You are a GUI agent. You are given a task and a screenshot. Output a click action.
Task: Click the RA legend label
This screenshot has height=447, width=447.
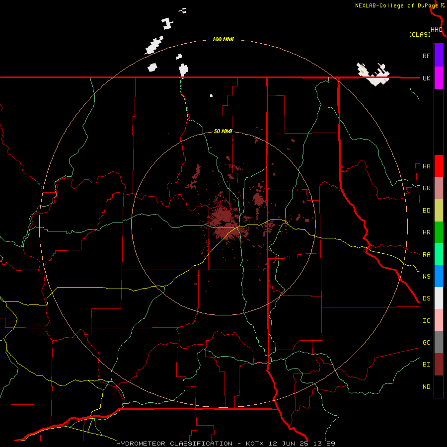426,255
